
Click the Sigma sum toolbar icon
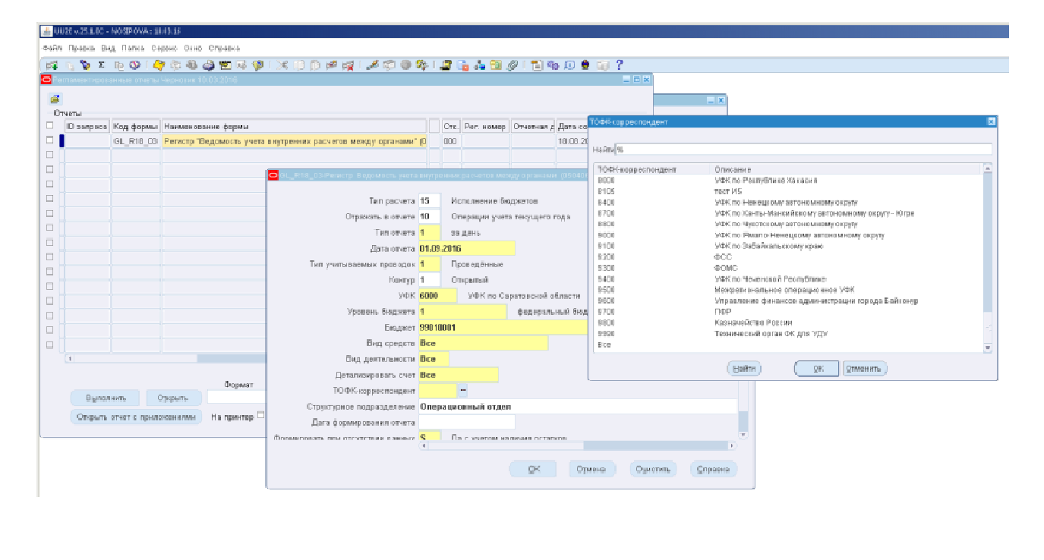102,65
